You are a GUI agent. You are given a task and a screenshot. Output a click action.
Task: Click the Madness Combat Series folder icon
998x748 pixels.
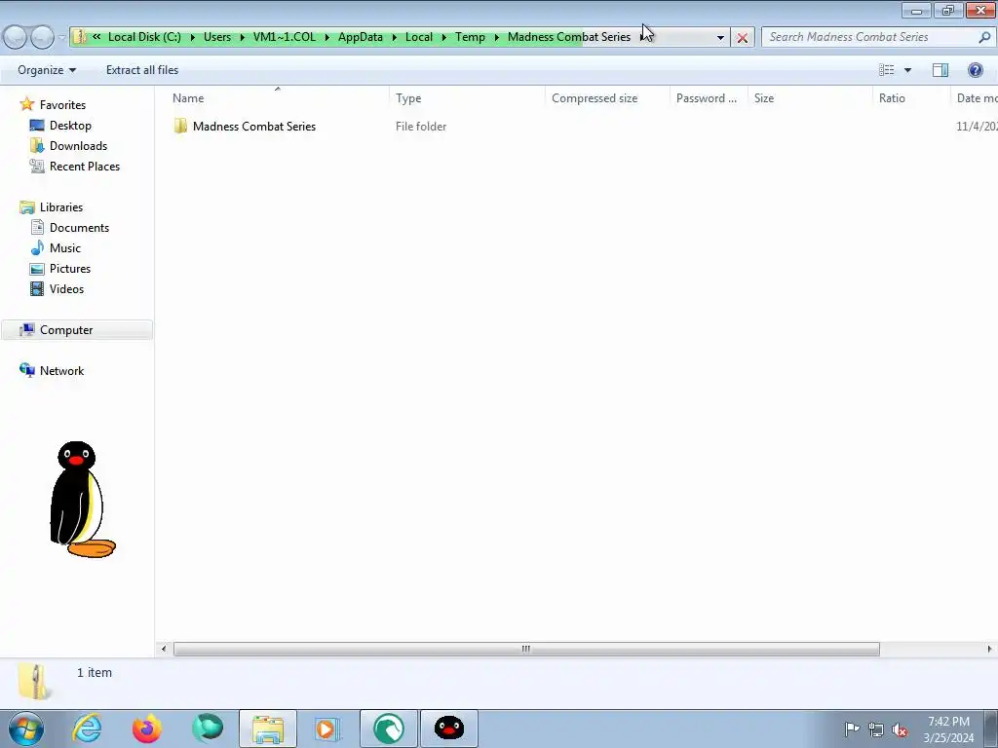pos(180,126)
